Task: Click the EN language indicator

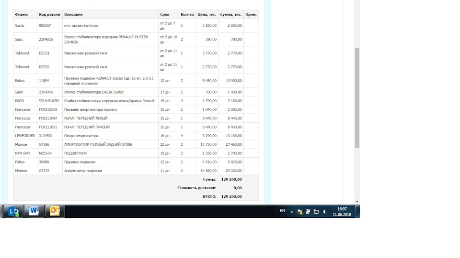Action: [x=282, y=211]
